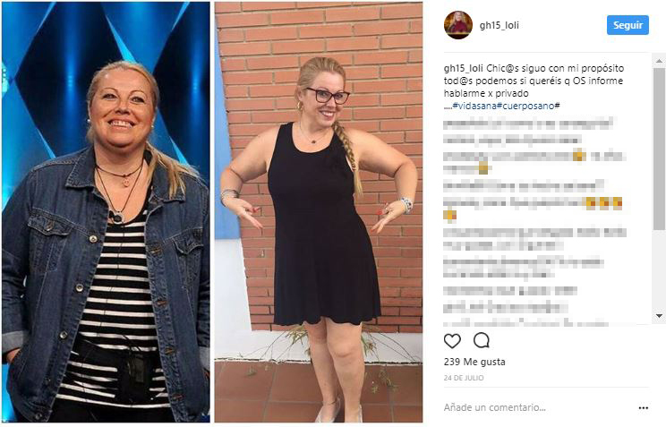666x427 pixels.
Task: Open the three-dot more options menu
Action: [x=643, y=408]
